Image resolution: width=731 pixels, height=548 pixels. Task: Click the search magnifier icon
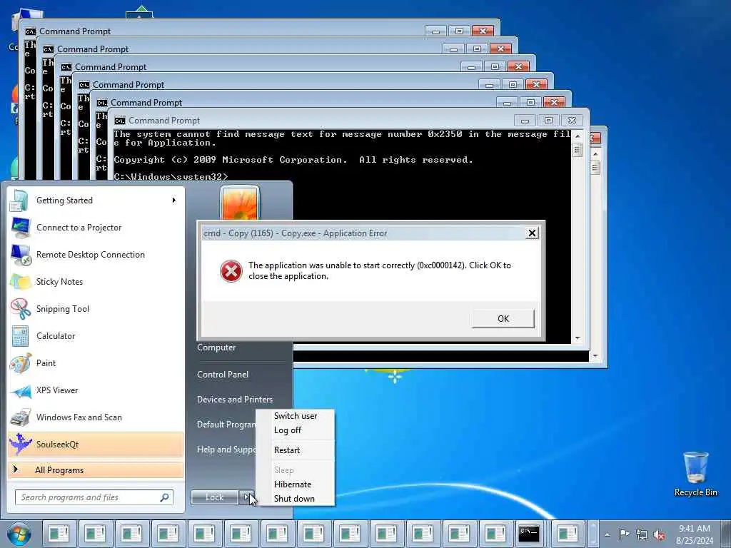coord(165,497)
